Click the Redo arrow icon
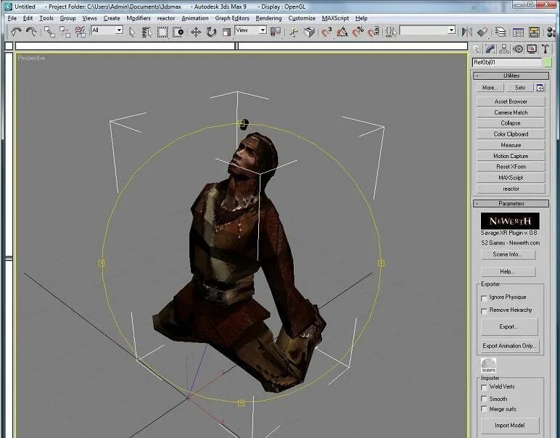 pos(31,32)
